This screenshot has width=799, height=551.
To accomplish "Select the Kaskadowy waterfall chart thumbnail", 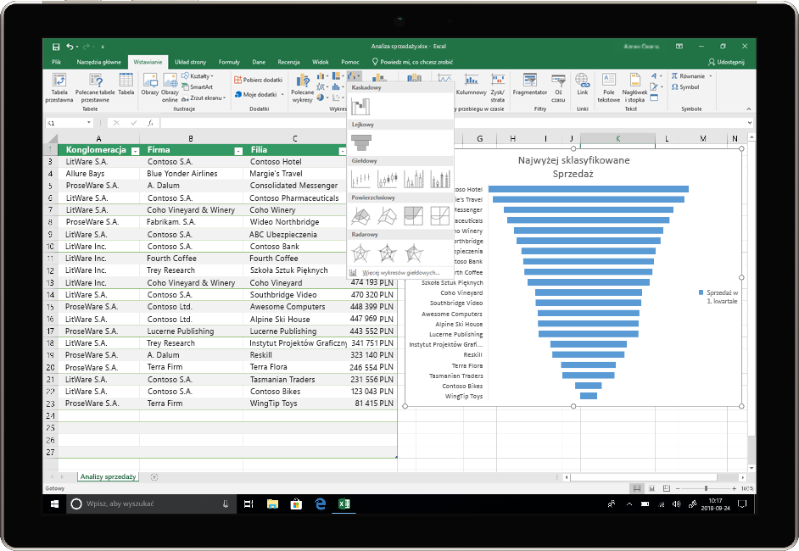I will point(360,107).
